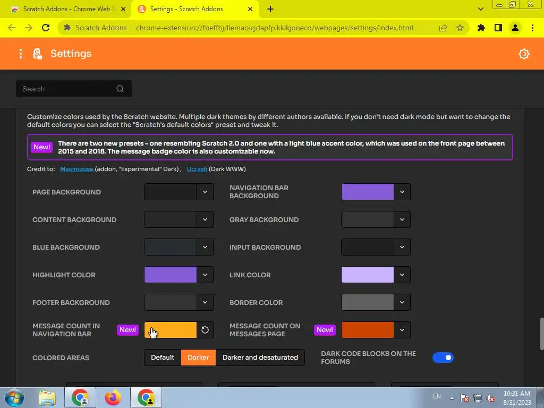
Task: Expand Footer Background color dropdown
Action: click(205, 302)
